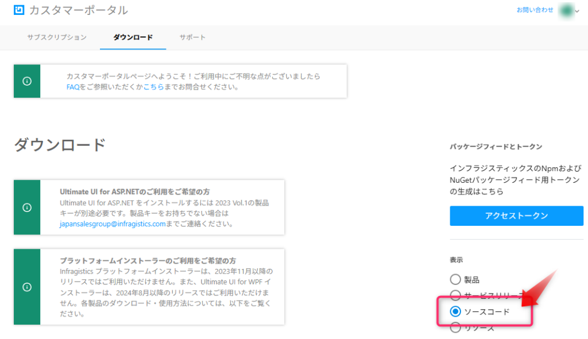The width and height of the screenshot is (588, 339).
Task: Choose the サービスリリース radio option
Action: click(455, 295)
